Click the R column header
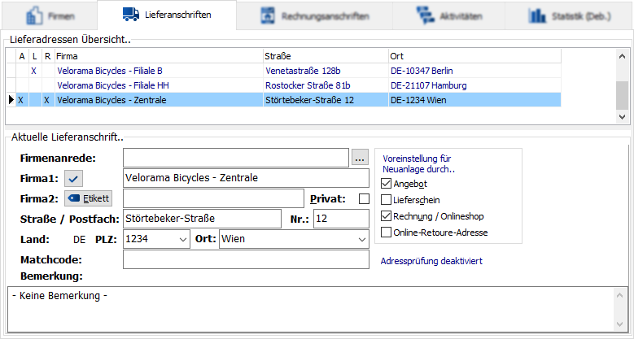The width and height of the screenshot is (634, 339). (48, 56)
